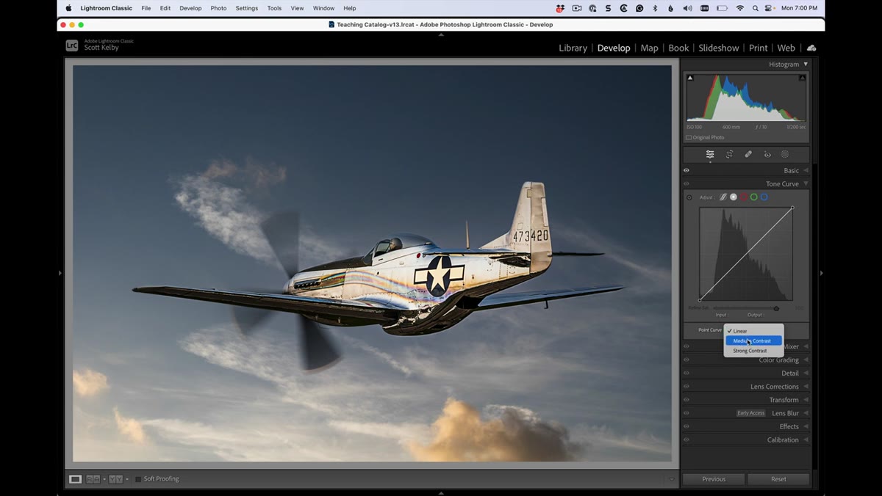Toggle the Basic panel eye icon
Viewport: 882px width, 496px height.
(x=686, y=170)
